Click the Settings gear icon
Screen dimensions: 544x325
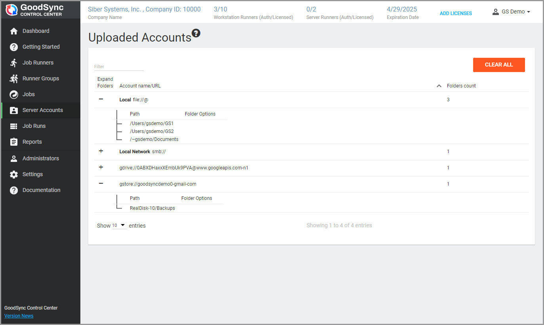pos(14,174)
